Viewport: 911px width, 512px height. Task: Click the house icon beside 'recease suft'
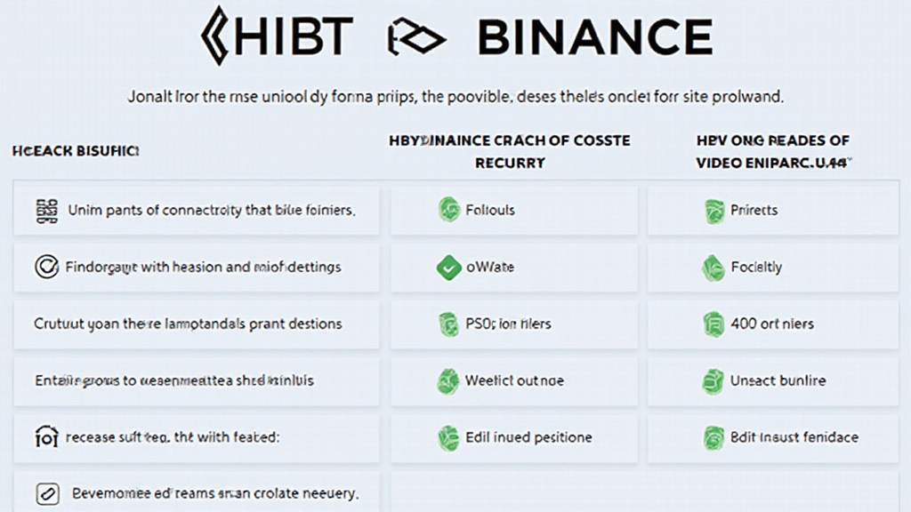coord(45,436)
